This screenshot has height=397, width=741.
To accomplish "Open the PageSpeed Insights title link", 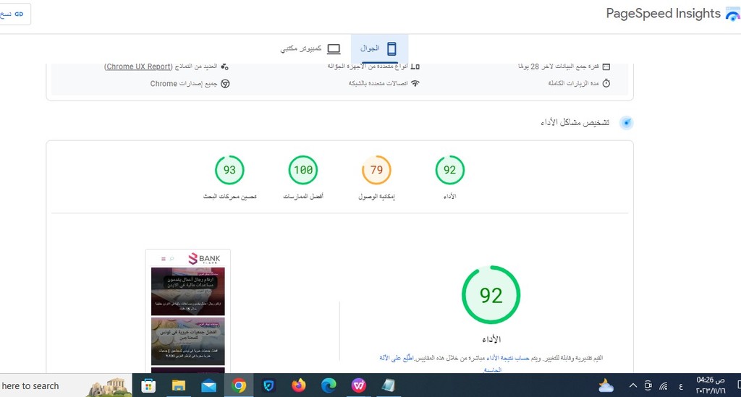I will tap(663, 14).
